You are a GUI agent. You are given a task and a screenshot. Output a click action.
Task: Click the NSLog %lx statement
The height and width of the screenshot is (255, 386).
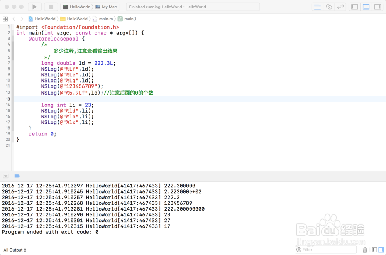(68, 122)
